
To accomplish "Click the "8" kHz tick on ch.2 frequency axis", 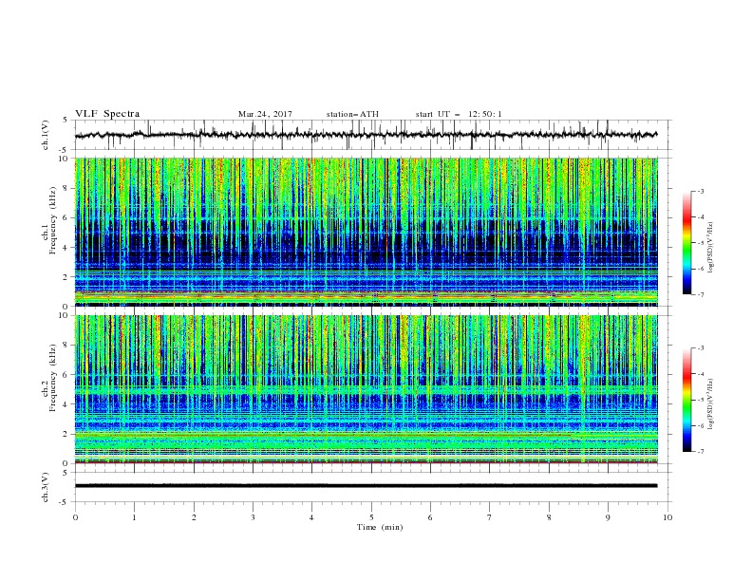I will point(67,346).
